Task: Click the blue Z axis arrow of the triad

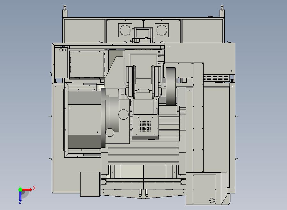Action: click(x=20, y=197)
